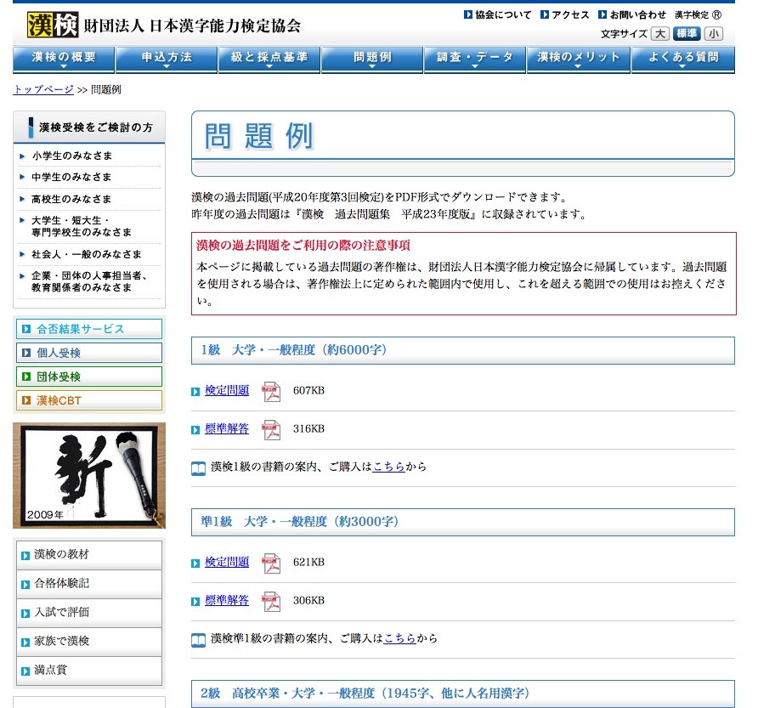Click the 漢検 logo in header
Viewport: 775px width, 708px height.
coord(53,25)
